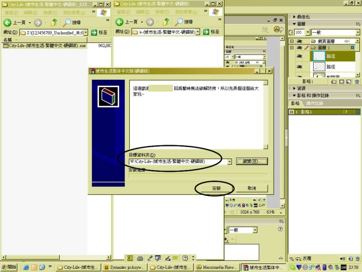This screenshot has width=362, height=272.
Task: Expand the 資源 panel
Action: (294, 88)
